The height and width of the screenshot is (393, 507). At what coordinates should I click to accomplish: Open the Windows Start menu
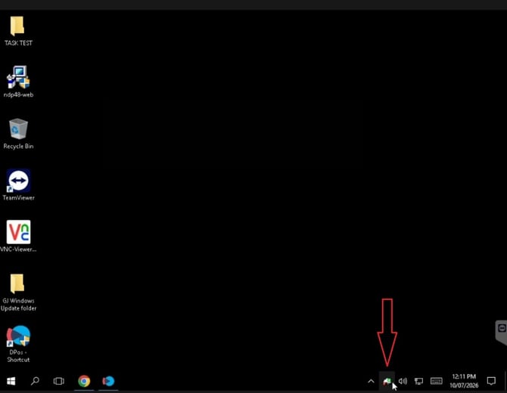tap(11, 381)
